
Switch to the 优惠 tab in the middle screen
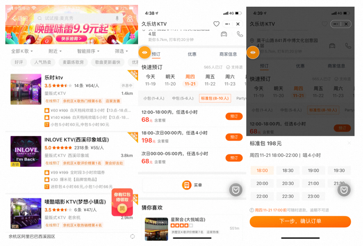pyautogui.click(x=192, y=54)
